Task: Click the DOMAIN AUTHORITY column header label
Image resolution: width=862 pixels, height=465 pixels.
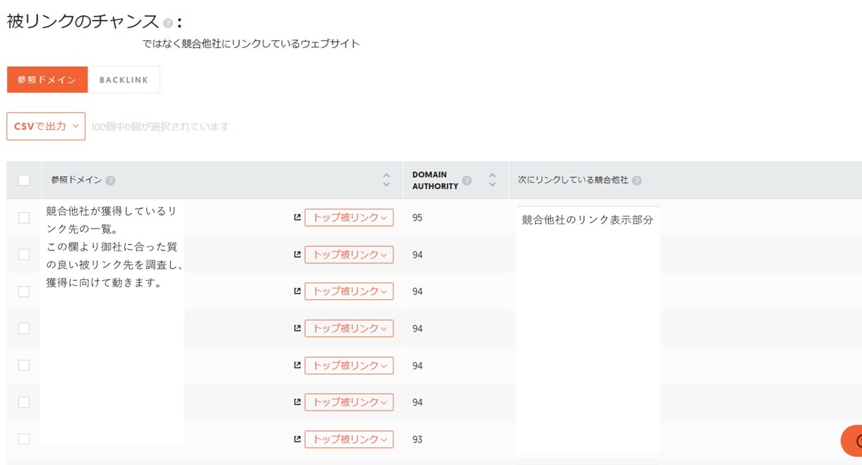Action: tap(435, 181)
